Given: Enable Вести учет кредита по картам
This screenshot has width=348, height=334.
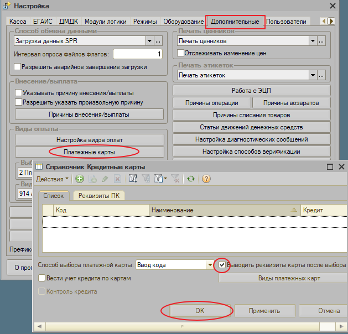Looking at the screenshot, I should pyautogui.click(x=42, y=278).
